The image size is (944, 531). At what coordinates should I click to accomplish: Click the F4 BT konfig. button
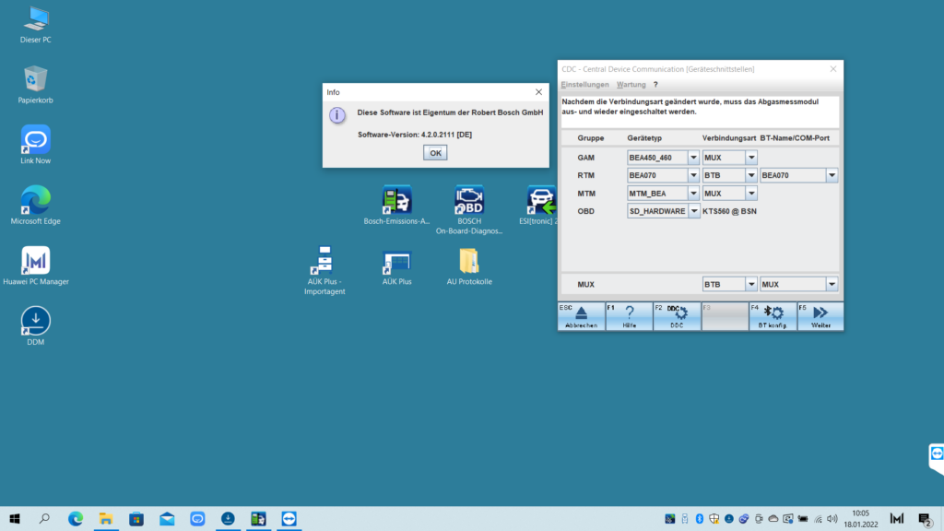[x=773, y=316]
